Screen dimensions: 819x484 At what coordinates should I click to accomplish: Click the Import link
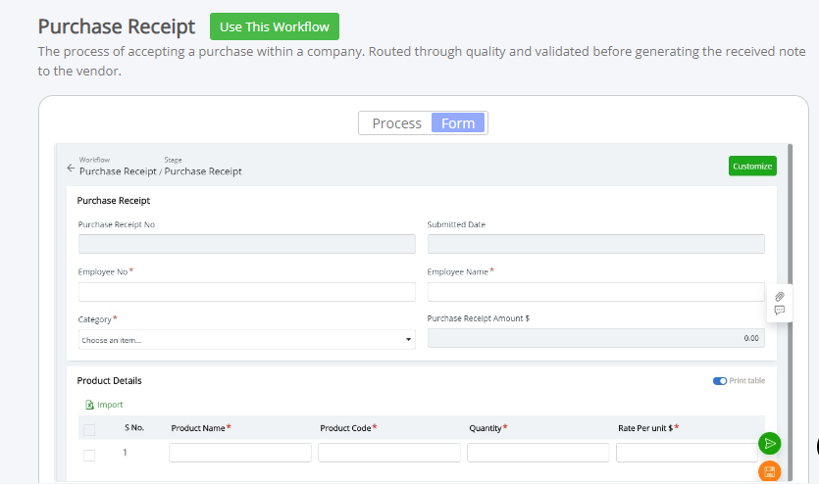point(110,405)
